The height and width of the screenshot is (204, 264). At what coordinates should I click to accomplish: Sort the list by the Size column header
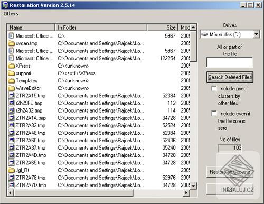(163, 27)
